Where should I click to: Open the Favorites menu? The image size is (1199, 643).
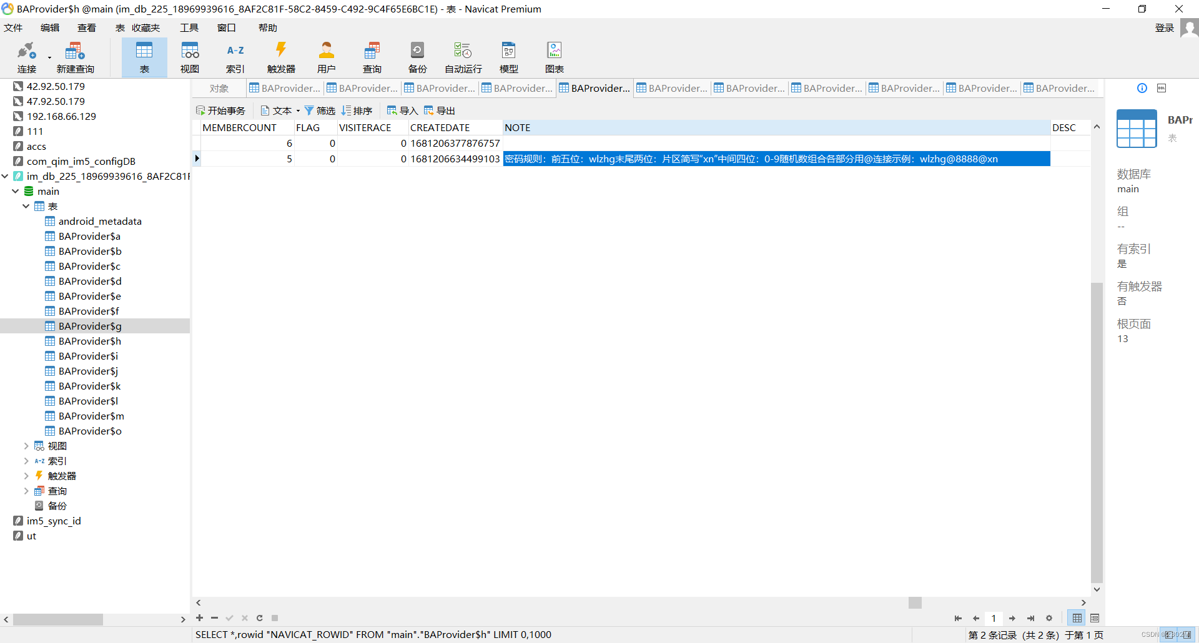(146, 27)
